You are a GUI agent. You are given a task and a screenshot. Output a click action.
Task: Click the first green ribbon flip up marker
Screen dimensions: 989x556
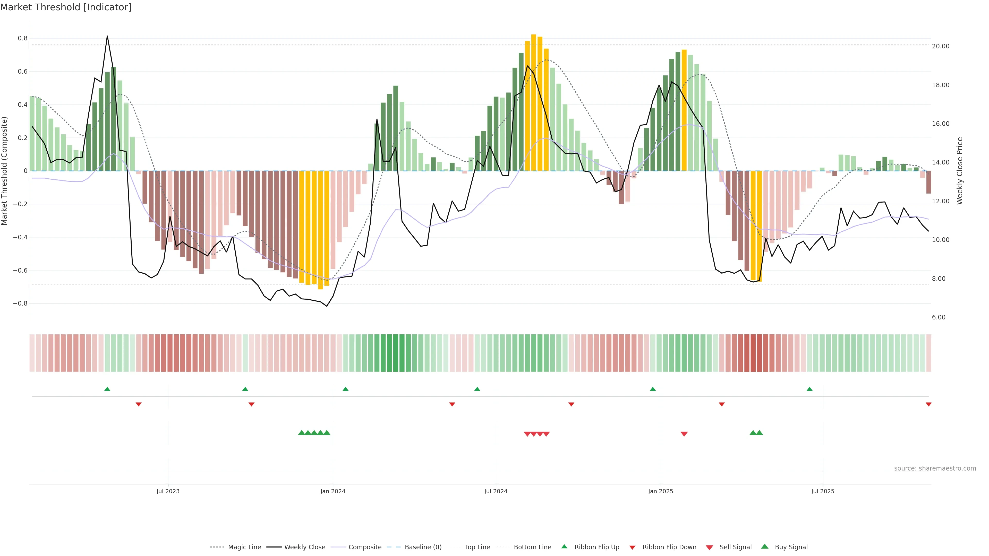pos(107,389)
